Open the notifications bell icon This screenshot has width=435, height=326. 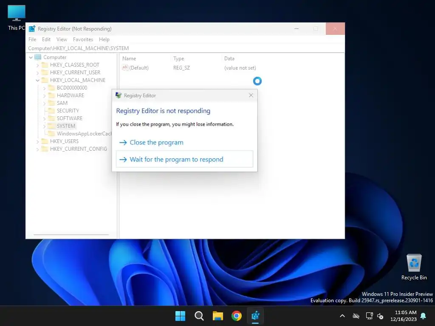(x=424, y=316)
